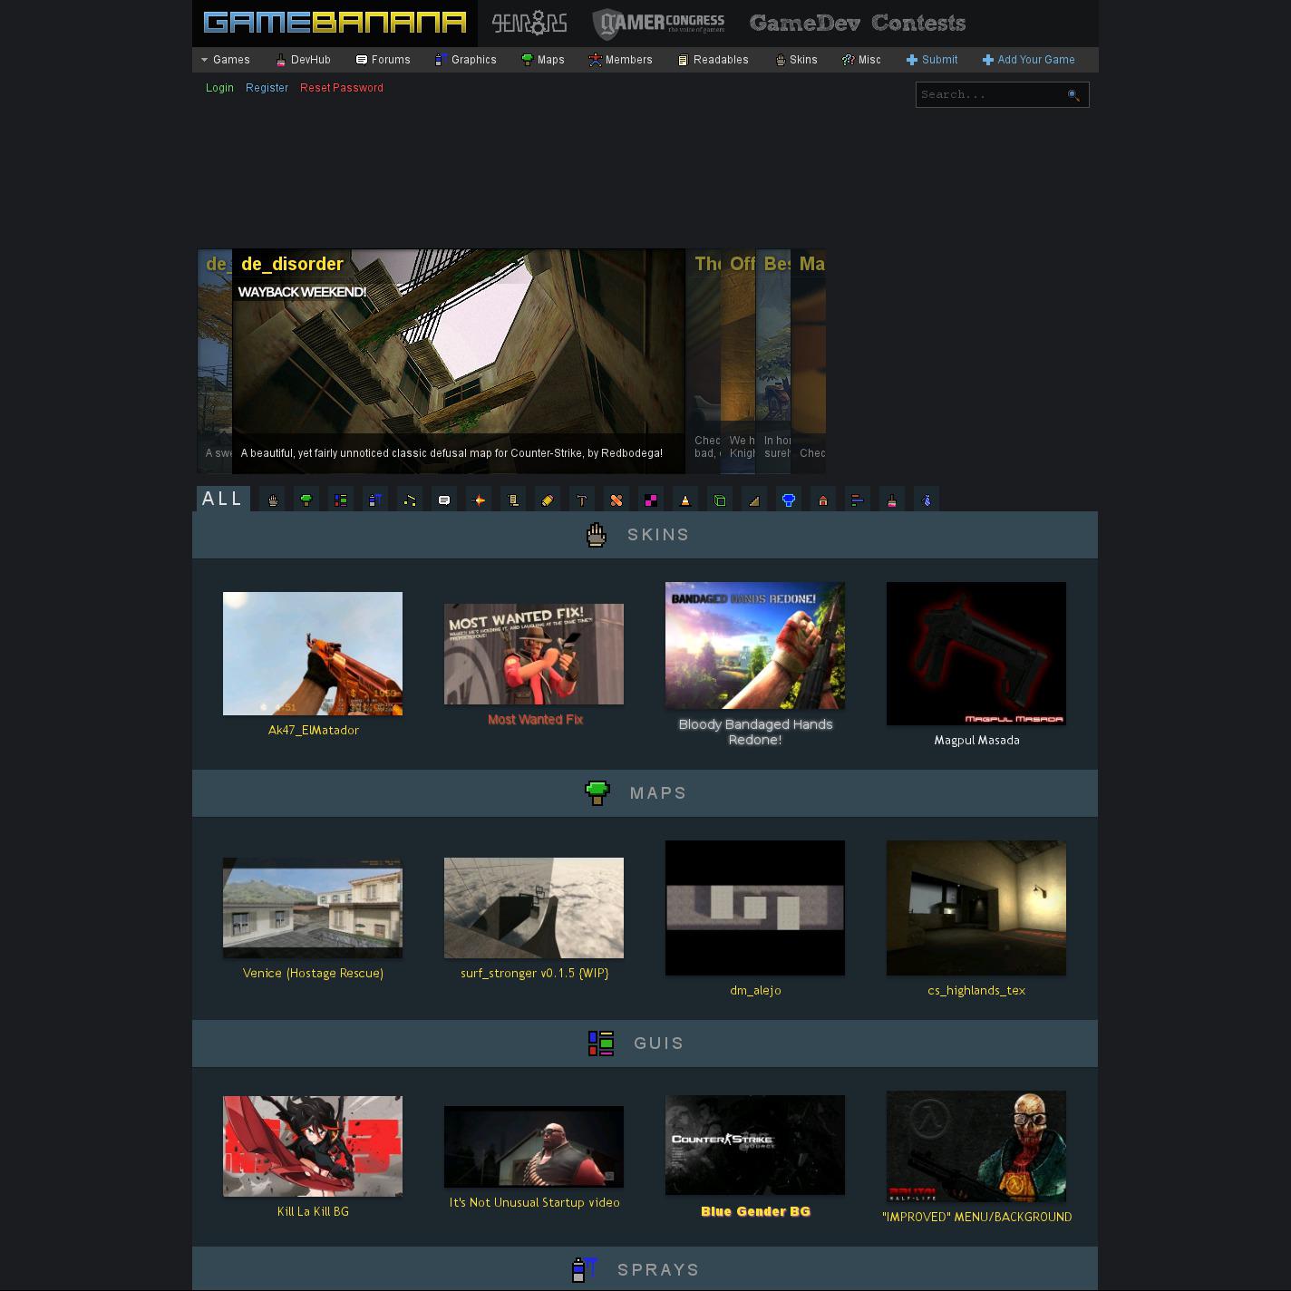Click the crossed bandage filter icon

coord(616,500)
